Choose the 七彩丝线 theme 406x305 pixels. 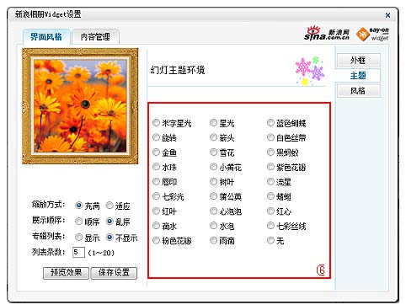click(270, 226)
